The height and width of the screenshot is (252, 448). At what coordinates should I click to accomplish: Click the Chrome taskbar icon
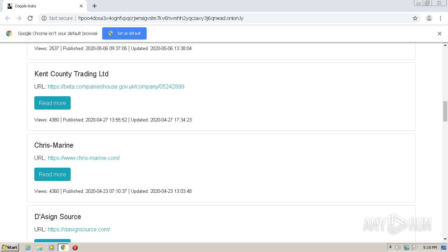(63, 247)
